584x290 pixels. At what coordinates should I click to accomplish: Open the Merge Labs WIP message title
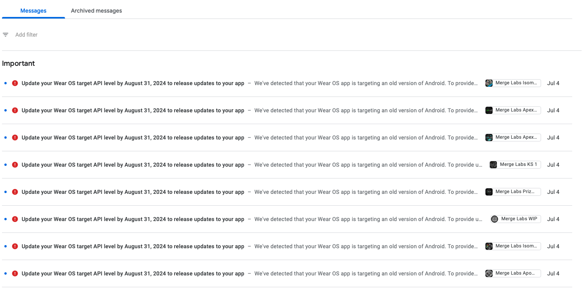pyautogui.click(x=133, y=219)
